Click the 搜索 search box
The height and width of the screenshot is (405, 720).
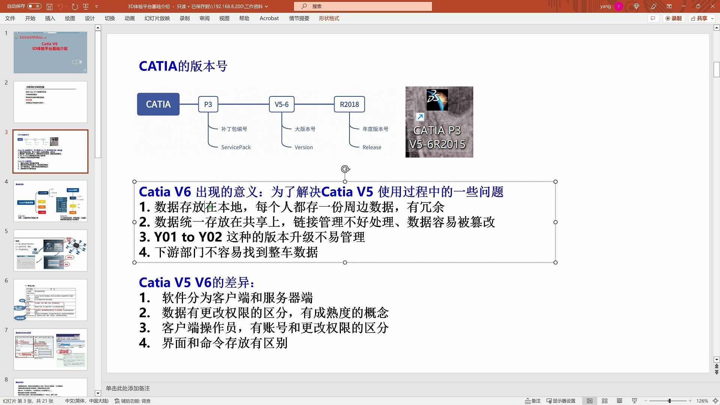point(363,6)
